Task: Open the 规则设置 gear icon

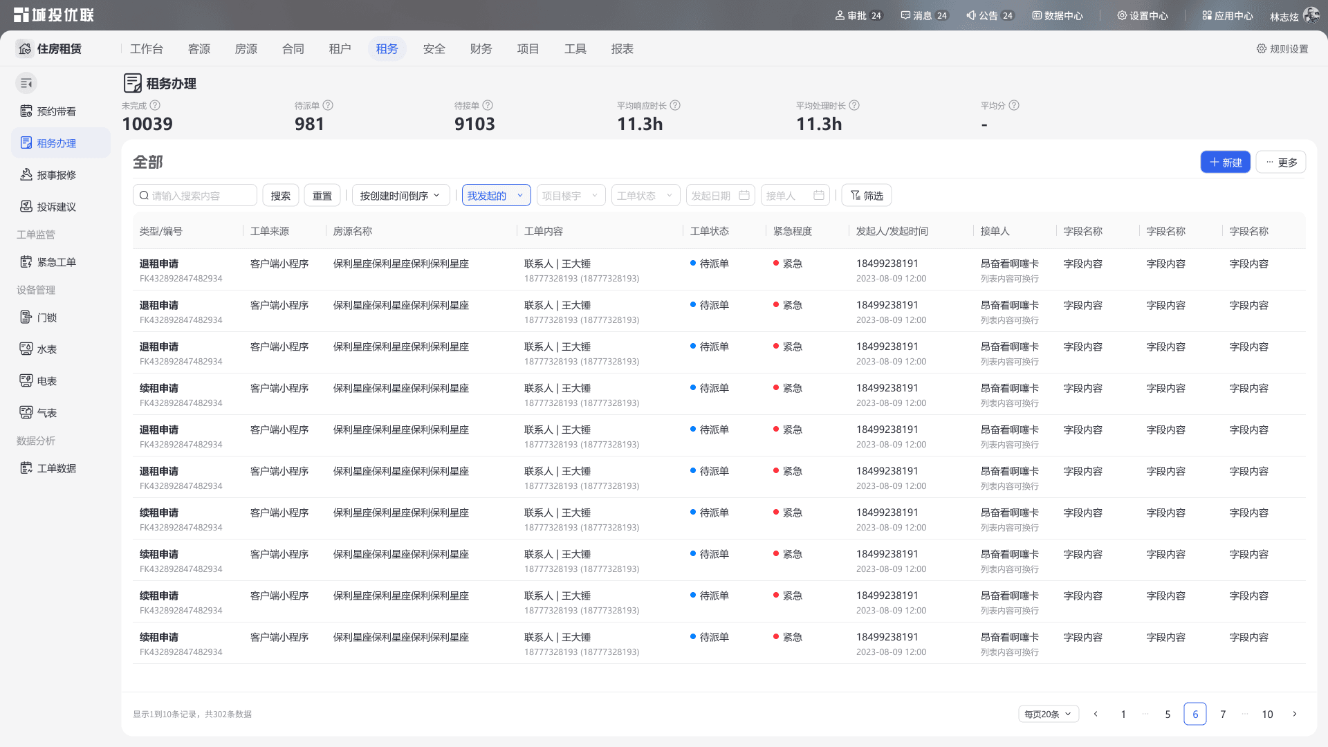Action: pyautogui.click(x=1262, y=48)
